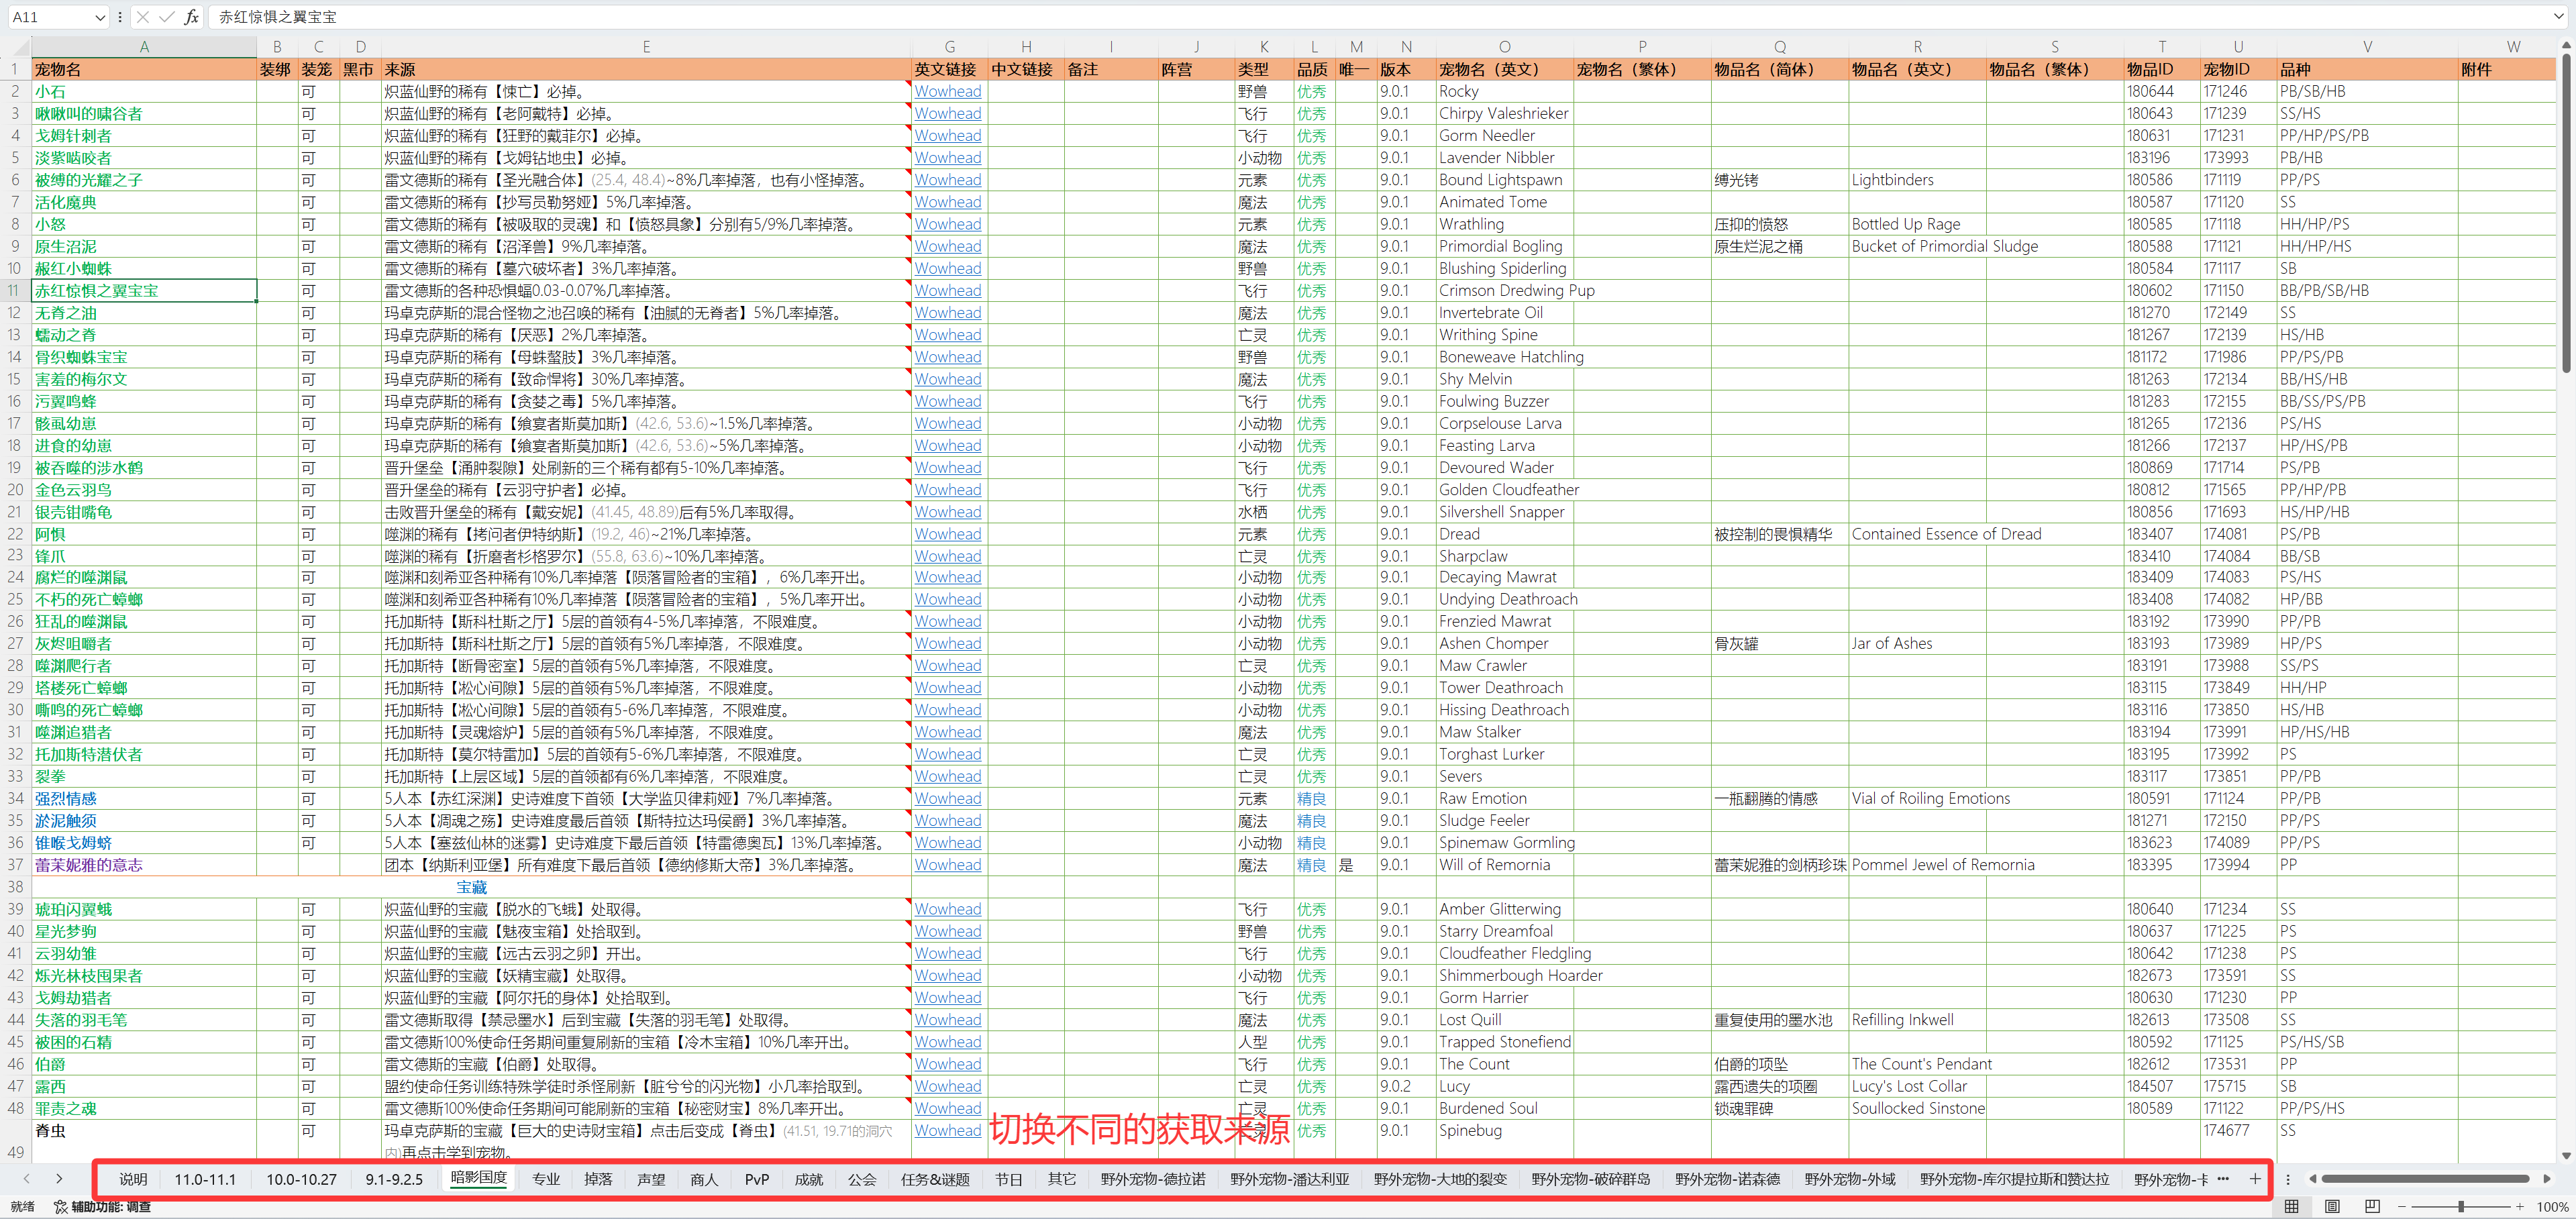Screen dimensions: 2576x1219
Task: Switch to Page Layout view icon
Action: point(2332,1207)
